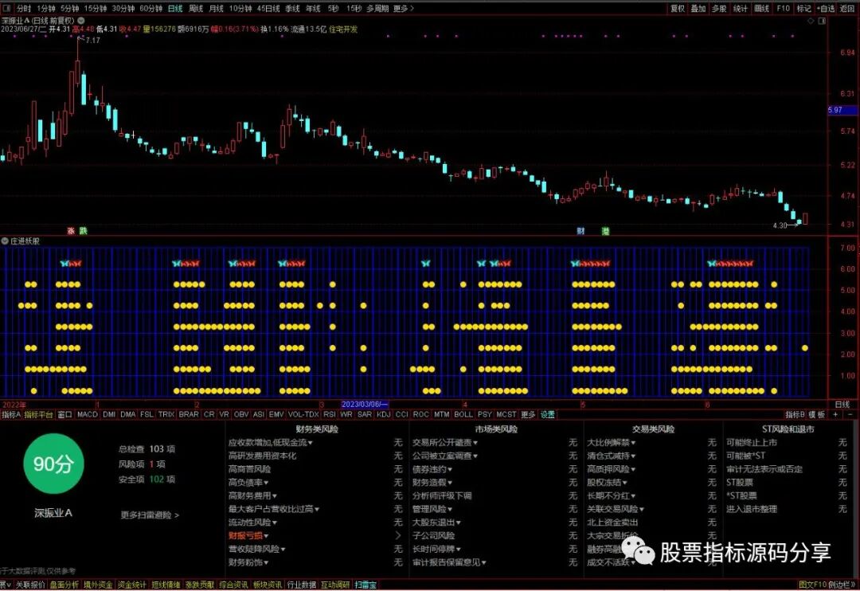Image resolution: width=860 pixels, height=591 pixels.
Task: Click the panel layout icon before 分时
Action: 8,8
